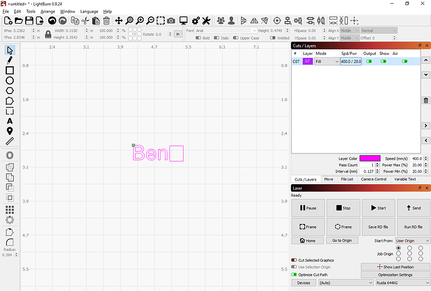Open the Offset Shapes tool
Screen dimensions: 431x291
point(9,155)
